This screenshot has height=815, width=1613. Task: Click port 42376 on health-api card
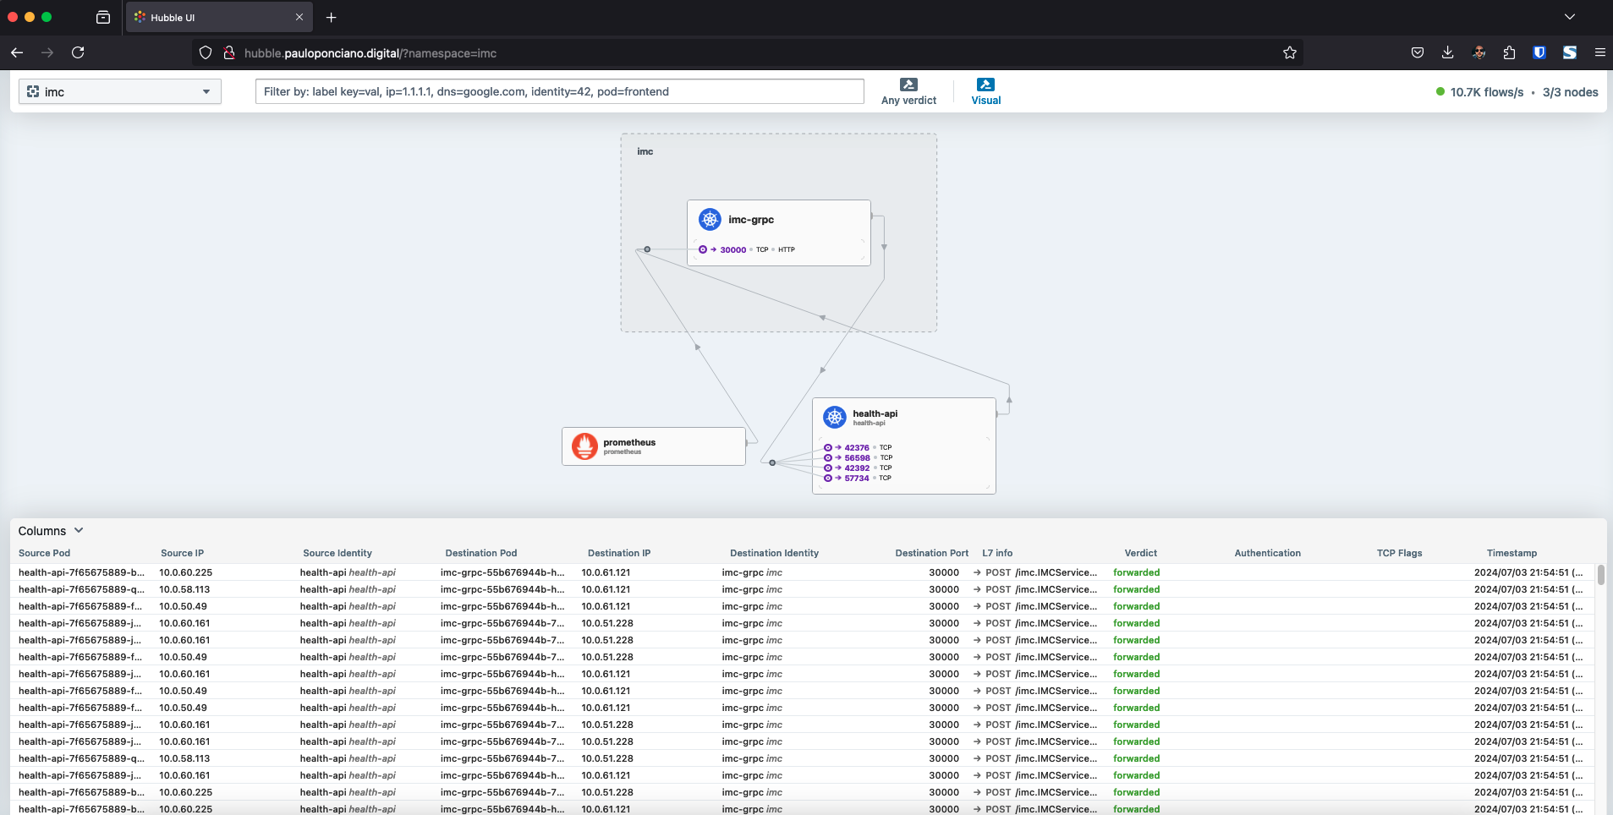856,448
